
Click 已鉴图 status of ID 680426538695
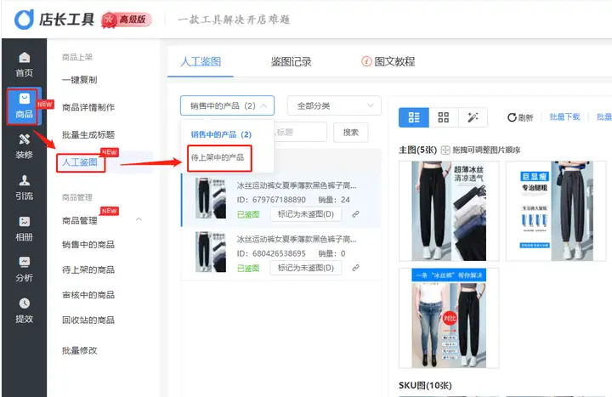click(x=248, y=268)
